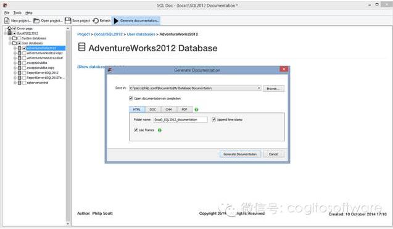
Task: Switch to the DOC format tab
Action: tap(152, 109)
